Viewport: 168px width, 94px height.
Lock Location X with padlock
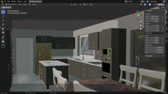(162, 16)
